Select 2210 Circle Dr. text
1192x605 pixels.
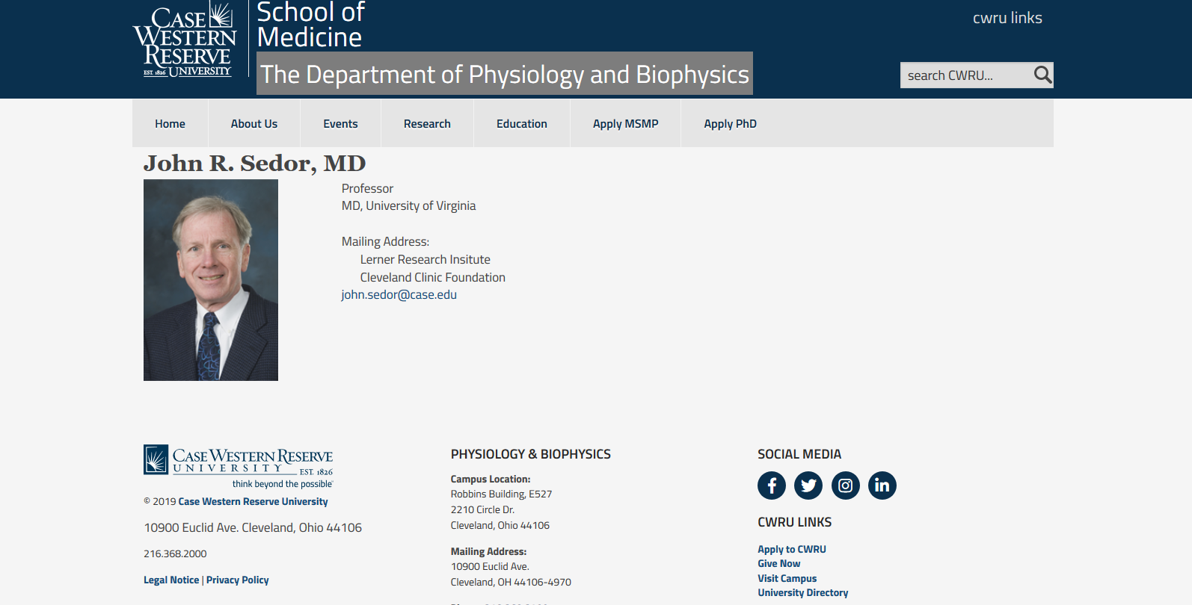coord(482,509)
